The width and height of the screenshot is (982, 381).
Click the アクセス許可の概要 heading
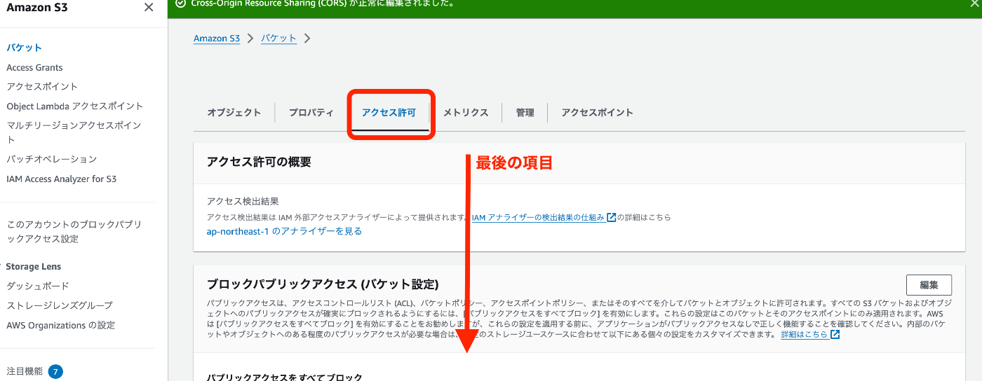pos(259,162)
